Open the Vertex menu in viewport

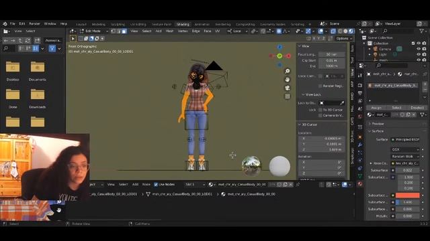(x=183, y=31)
